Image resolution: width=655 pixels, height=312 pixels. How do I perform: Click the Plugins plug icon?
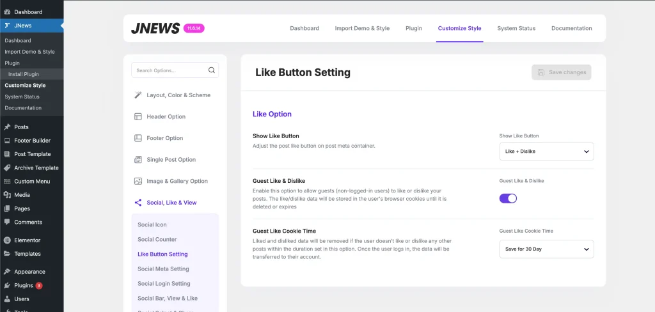7,286
